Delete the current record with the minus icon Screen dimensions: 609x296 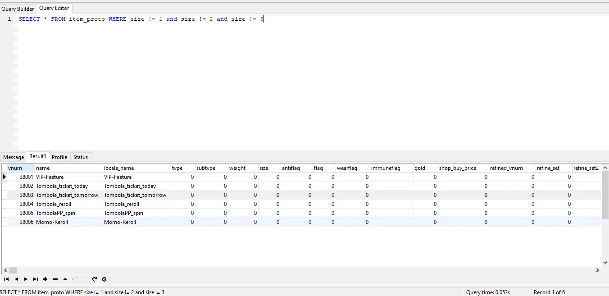pyautogui.click(x=55, y=279)
